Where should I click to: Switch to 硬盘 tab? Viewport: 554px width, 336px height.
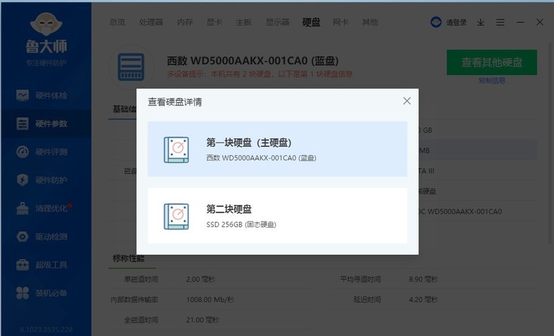(311, 22)
